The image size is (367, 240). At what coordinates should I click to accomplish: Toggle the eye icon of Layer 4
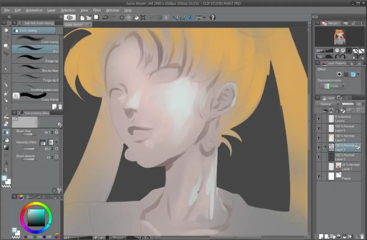319,147
